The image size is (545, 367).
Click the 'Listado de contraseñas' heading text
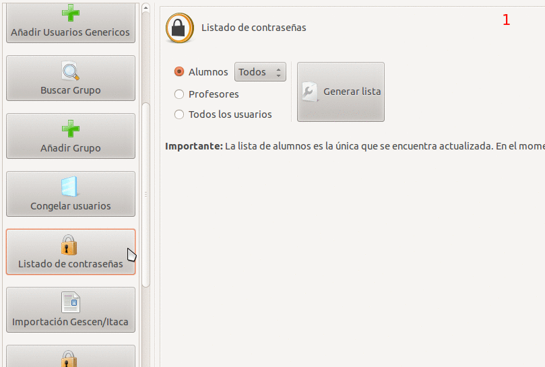(x=254, y=28)
